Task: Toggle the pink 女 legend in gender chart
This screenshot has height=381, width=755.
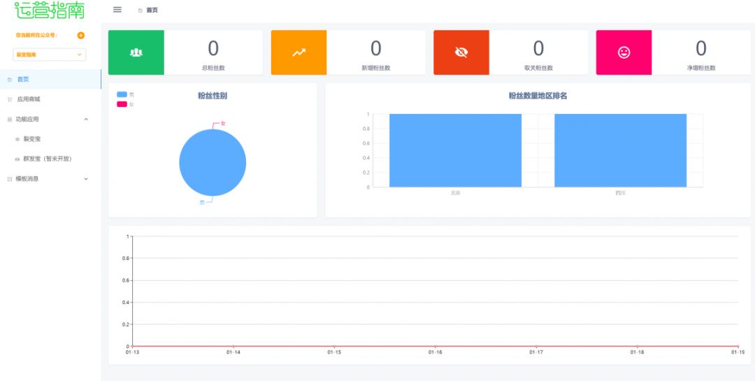Action: (x=122, y=104)
